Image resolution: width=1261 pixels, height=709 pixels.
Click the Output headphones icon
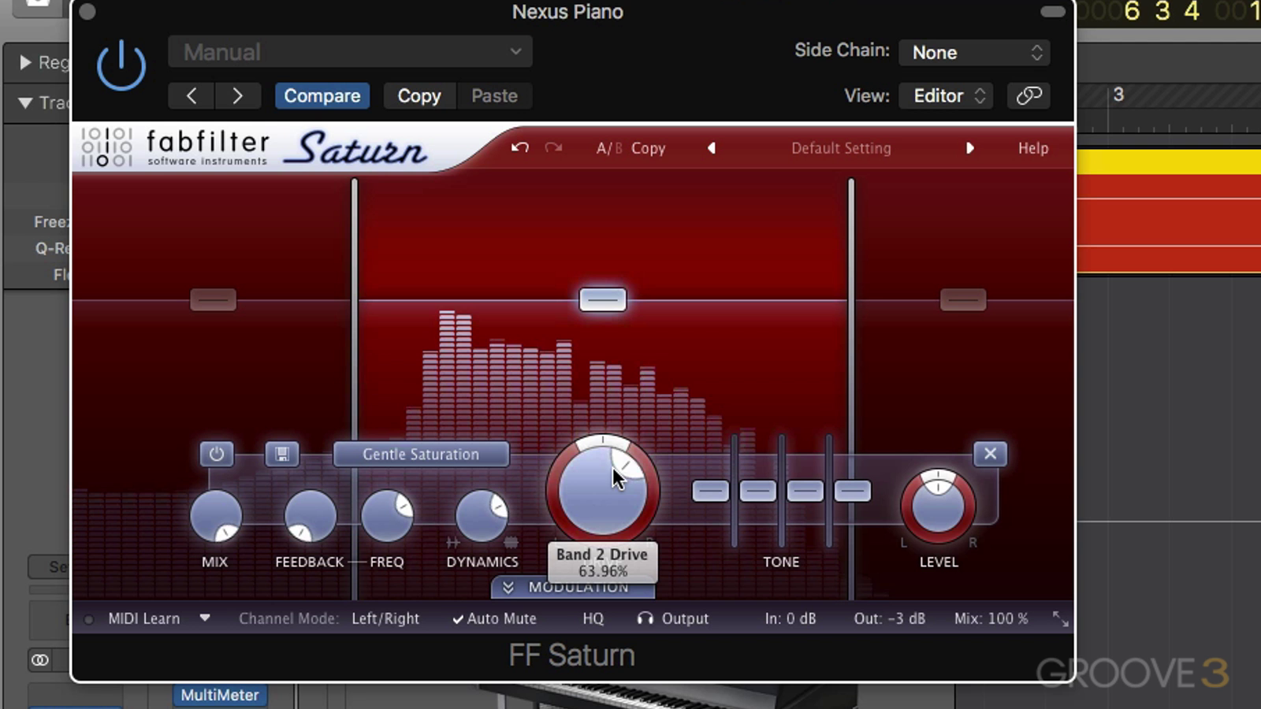click(x=645, y=619)
